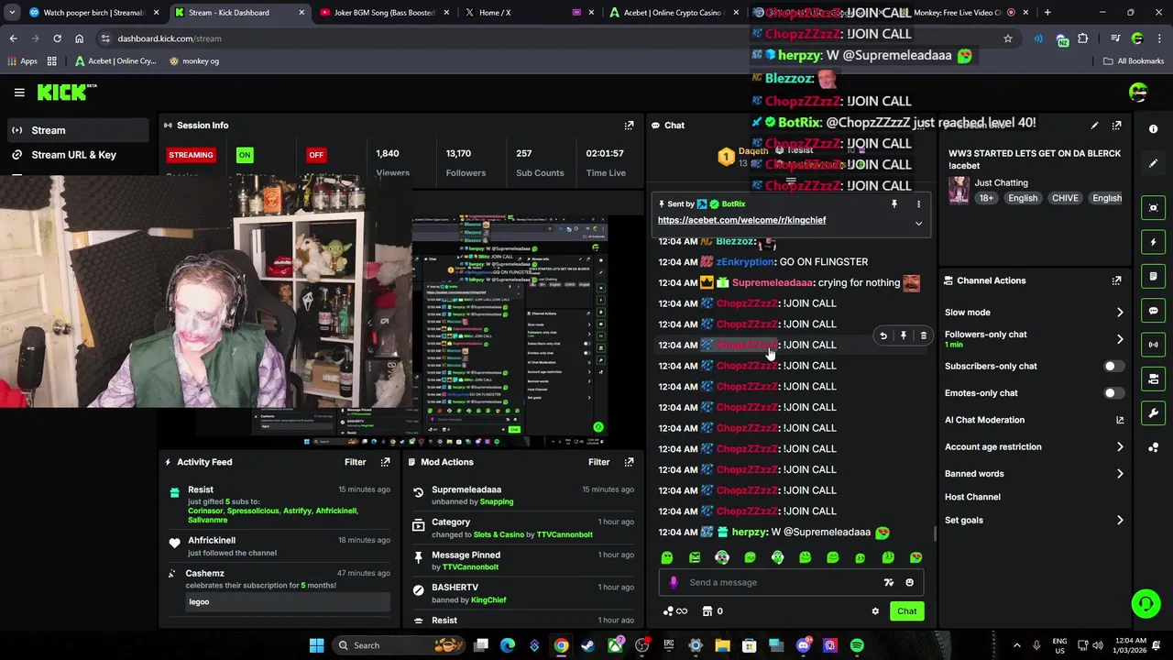
Task: Toggle the document mod actions icon in sidebar
Action: pyautogui.click(x=1154, y=277)
